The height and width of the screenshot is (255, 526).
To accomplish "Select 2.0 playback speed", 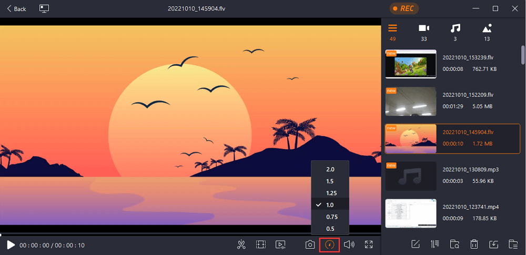I will (x=330, y=169).
